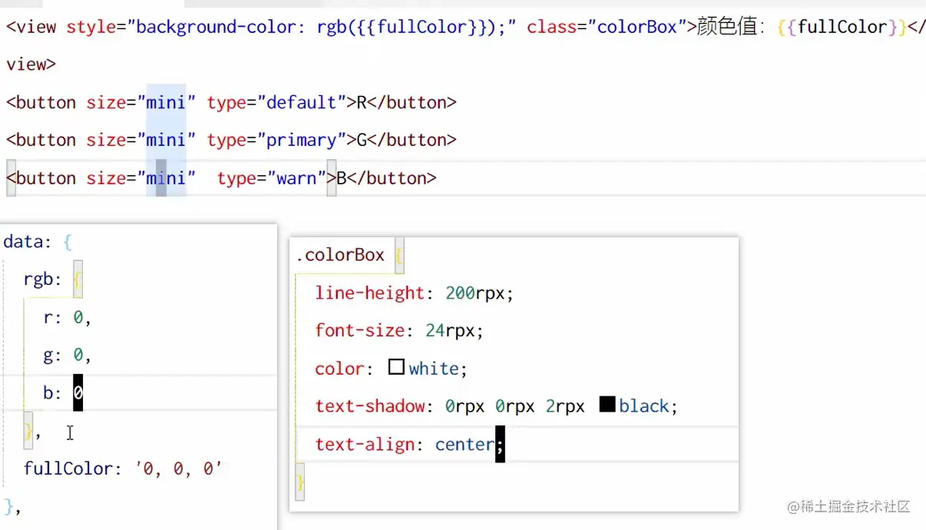Click the data key in the script
The image size is (926, 530).
[22, 241]
